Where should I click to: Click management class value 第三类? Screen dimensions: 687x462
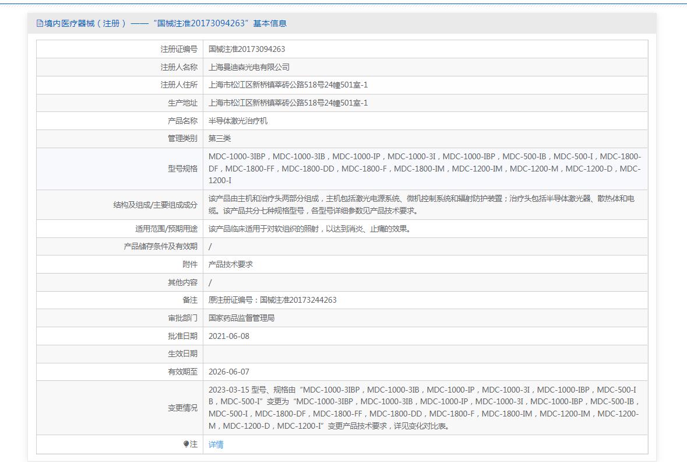[220, 138]
